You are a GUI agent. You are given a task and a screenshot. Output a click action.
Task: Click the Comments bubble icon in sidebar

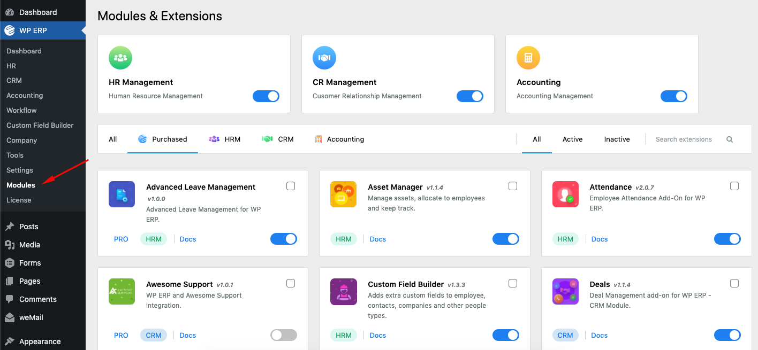(10, 299)
